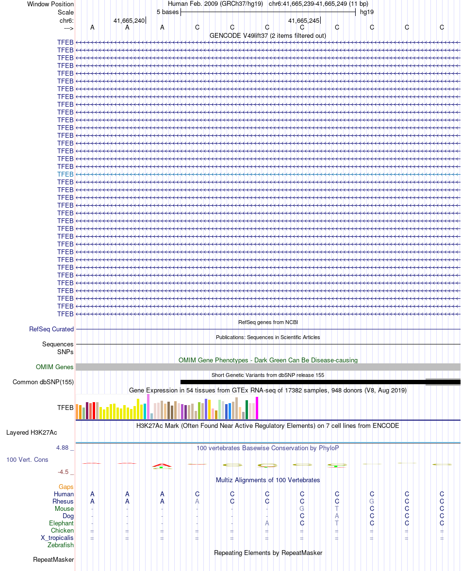The width and height of the screenshot is (461, 571).
Task: Click the -4.5 lower axis value
Action: point(63,472)
